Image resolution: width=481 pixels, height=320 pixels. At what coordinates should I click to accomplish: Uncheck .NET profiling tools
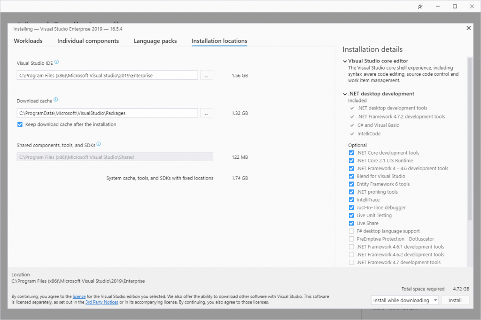pyautogui.click(x=351, y=192)
